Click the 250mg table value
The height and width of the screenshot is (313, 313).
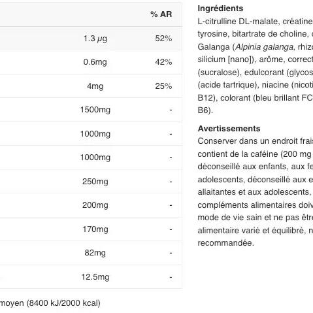click(x=95, y=182)
